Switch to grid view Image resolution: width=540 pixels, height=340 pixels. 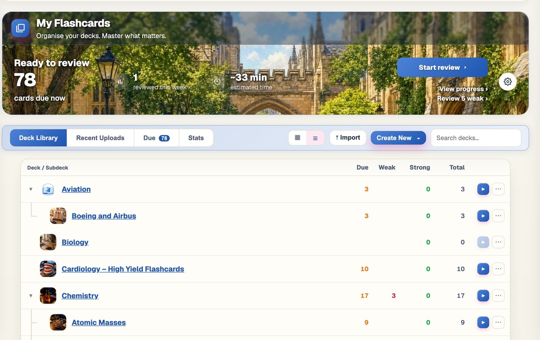[x=297, y=138]
